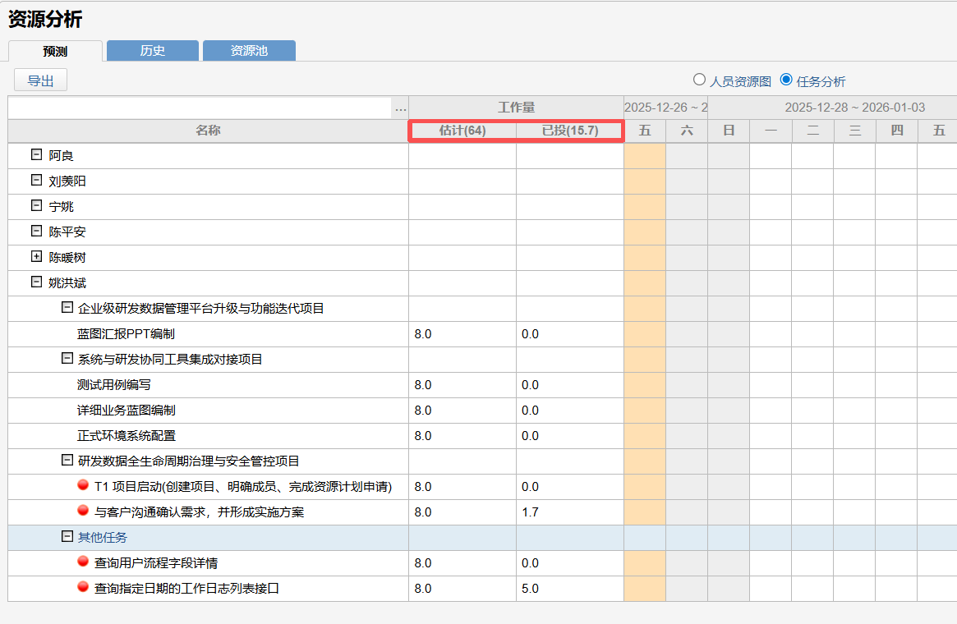This screenshot has height=624, width=957.
Task: Click red status dot beside T1 项目启动 task
Action: (x=83, y=485)
